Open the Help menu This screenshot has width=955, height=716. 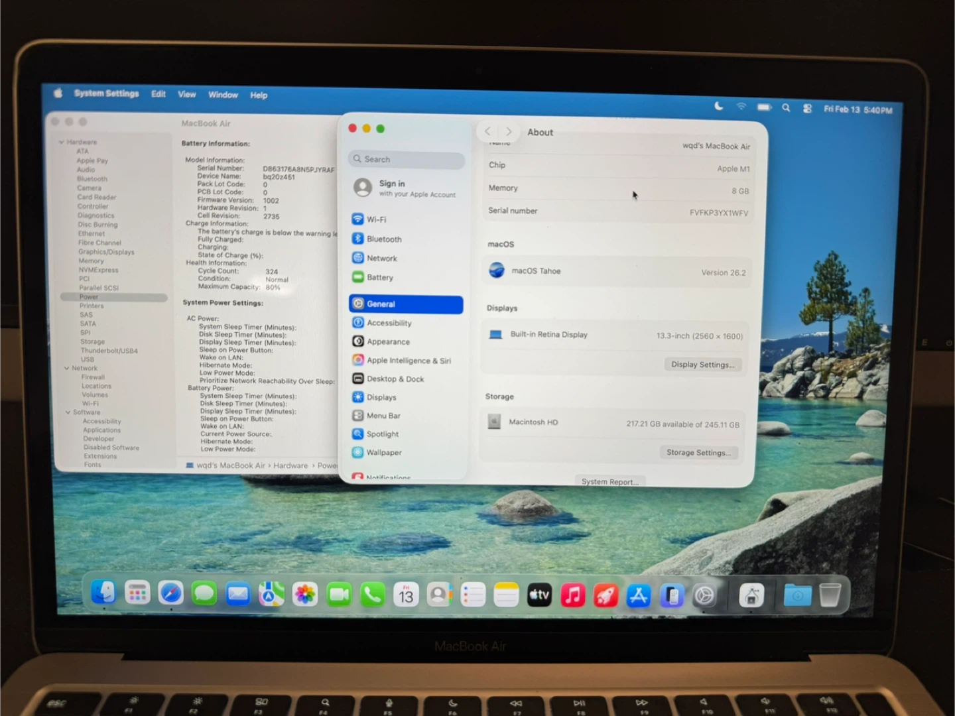tap(259, 95)
